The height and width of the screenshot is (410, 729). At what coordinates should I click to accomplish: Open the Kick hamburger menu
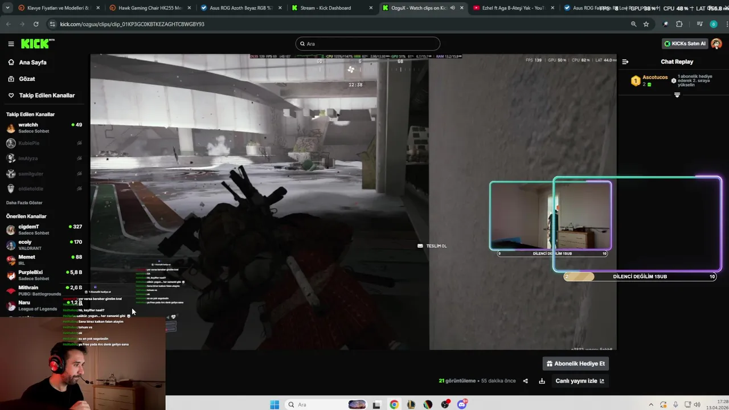tap(11, 44)
